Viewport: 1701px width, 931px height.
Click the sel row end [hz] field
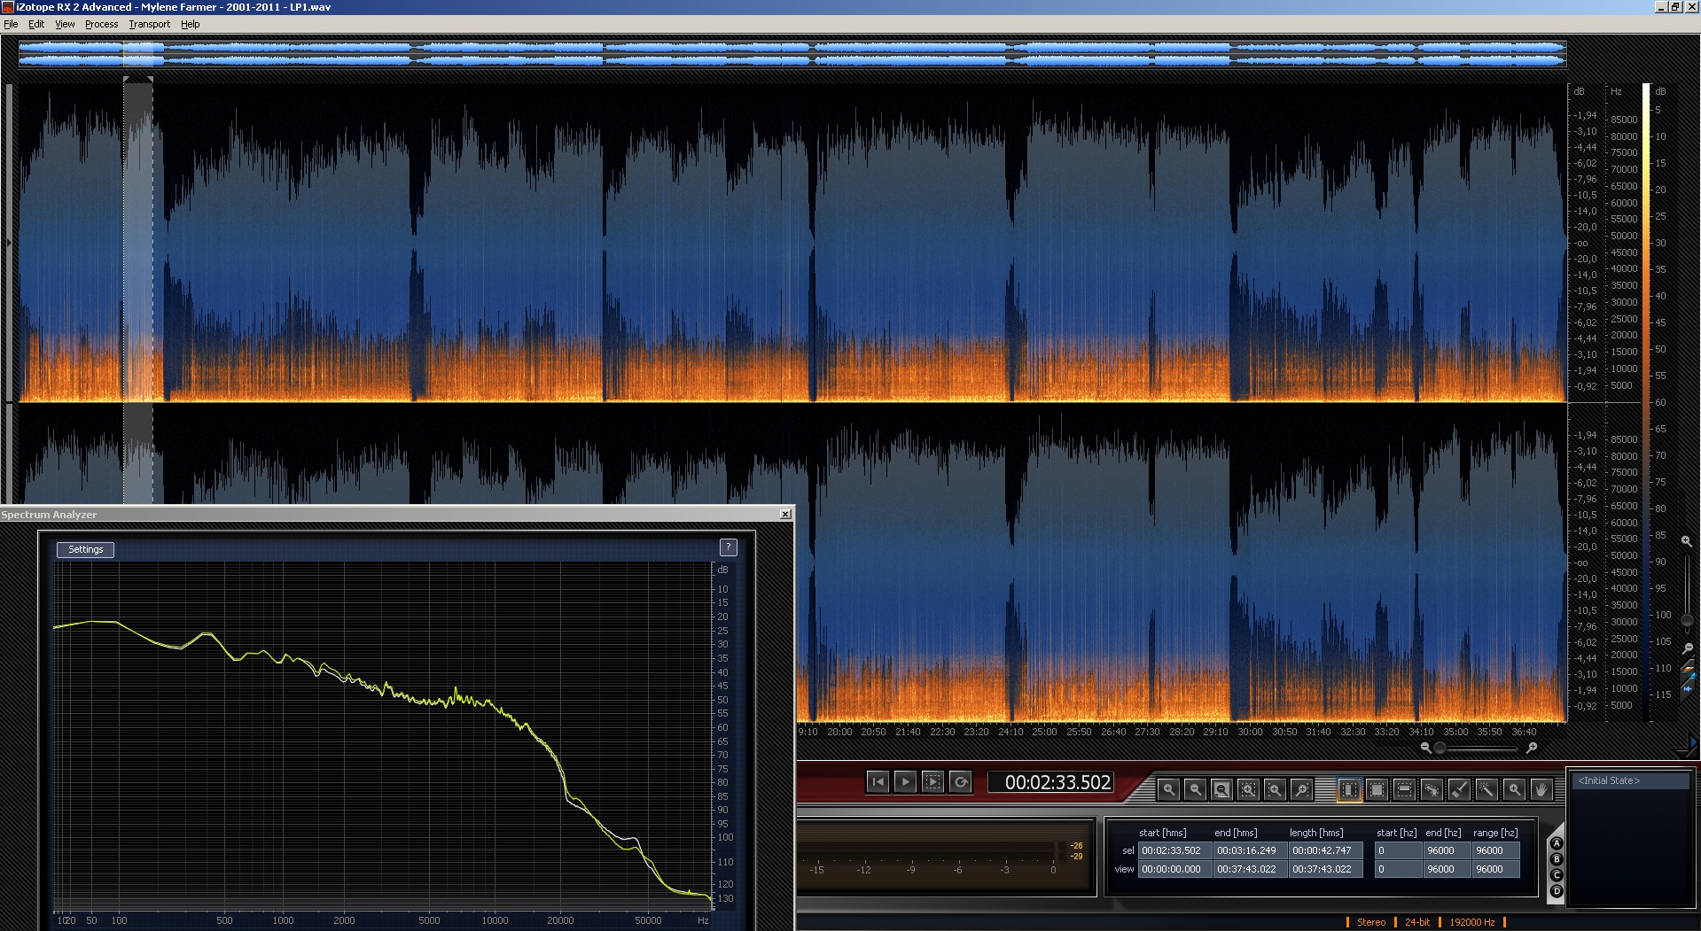tap(1447, 850)
